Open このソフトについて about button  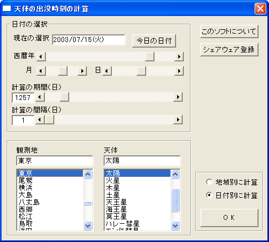point(229,31)
